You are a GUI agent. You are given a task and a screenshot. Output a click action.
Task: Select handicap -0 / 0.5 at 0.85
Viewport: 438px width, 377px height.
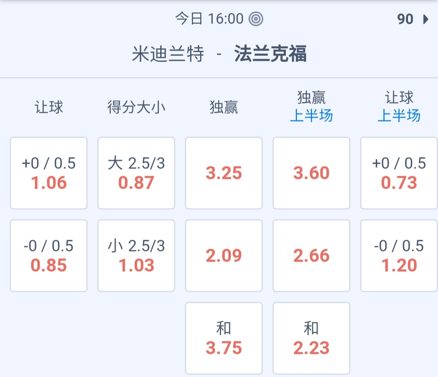coord(49,256)
